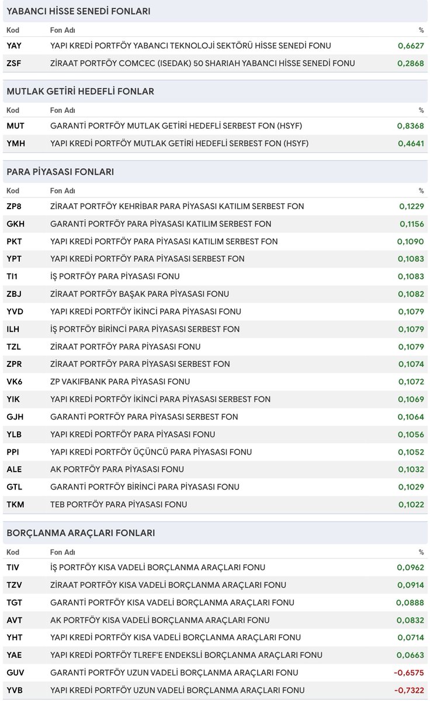Click fund code VK6
The image size is (430, 701).
click(x=15, y=381)
